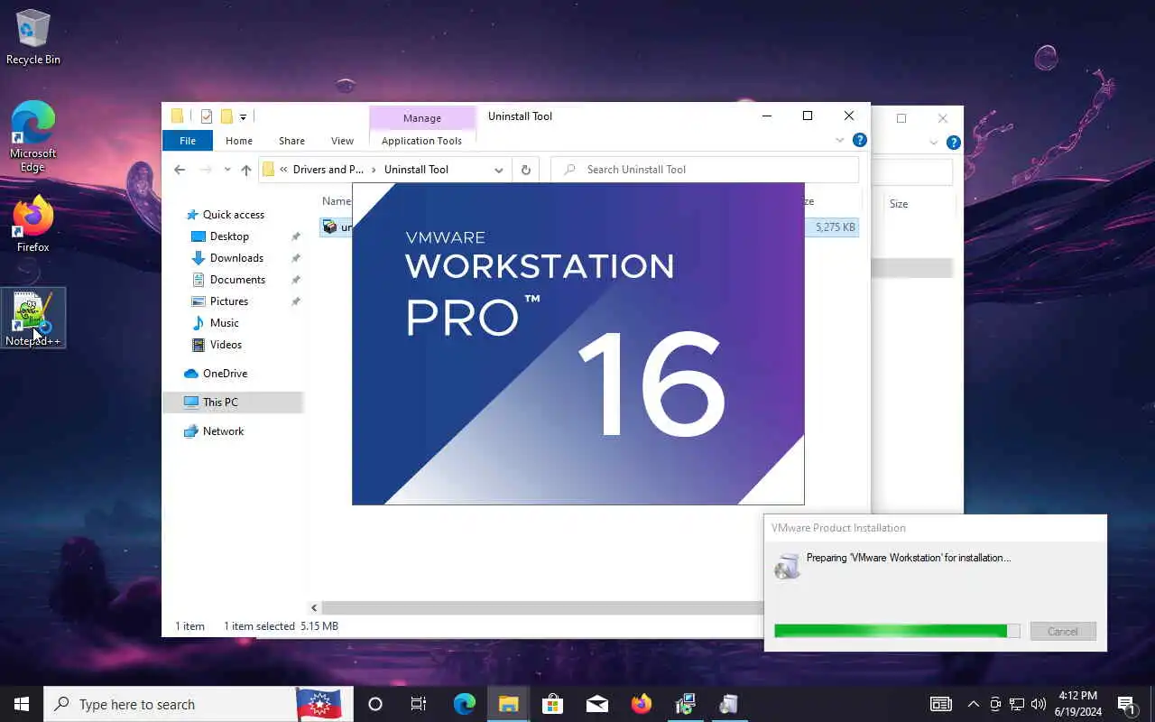The height and width of the screenshot is (722, 1155).
Task: Open Microsoft Edge from the taskbar
Action: click(465, 704)
